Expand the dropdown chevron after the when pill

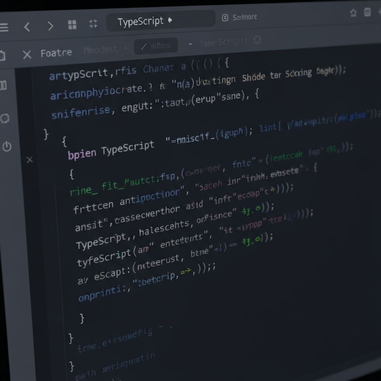pos(191,44)
